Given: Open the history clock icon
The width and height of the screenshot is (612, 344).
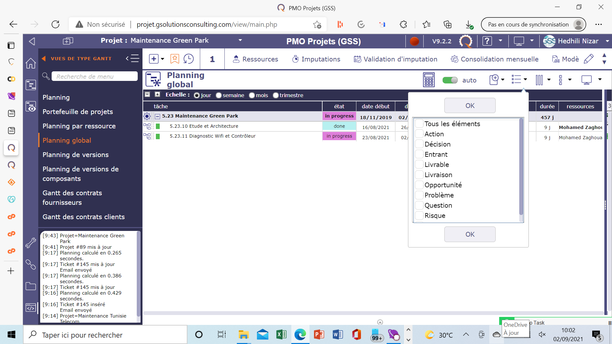Looking at the screenshot, I should tap(188, 59).
